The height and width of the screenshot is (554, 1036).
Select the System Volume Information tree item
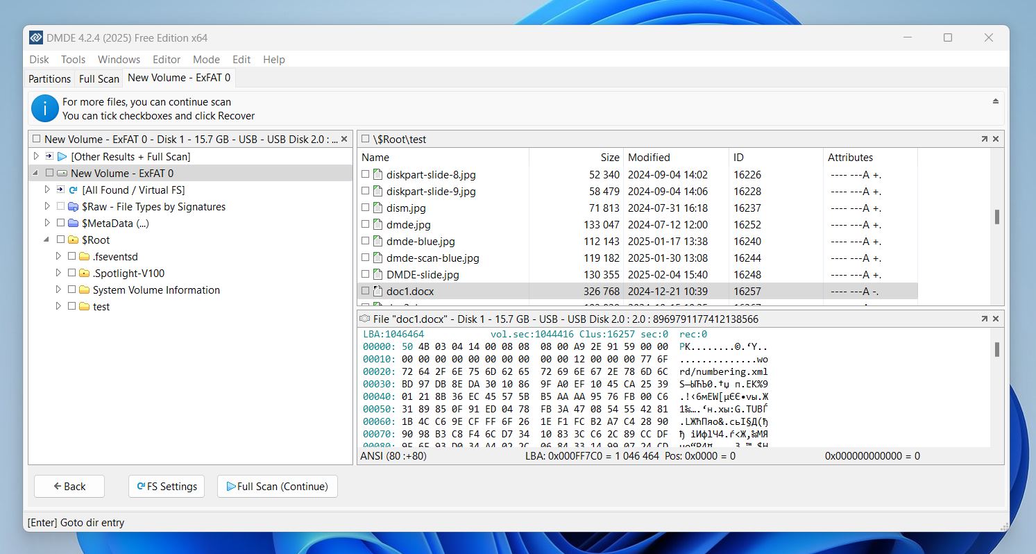point(156,290)
